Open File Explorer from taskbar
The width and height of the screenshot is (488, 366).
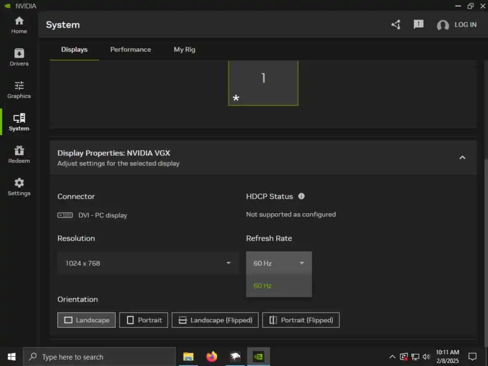tap(188, 356)
